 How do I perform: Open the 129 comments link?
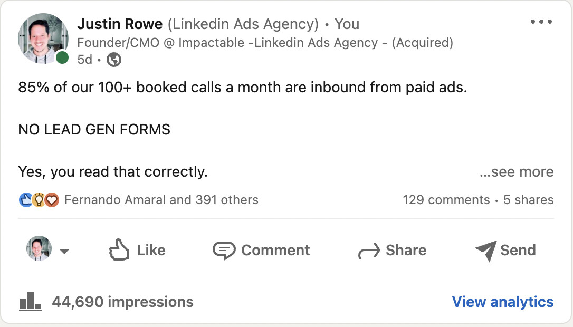[446, 200]
